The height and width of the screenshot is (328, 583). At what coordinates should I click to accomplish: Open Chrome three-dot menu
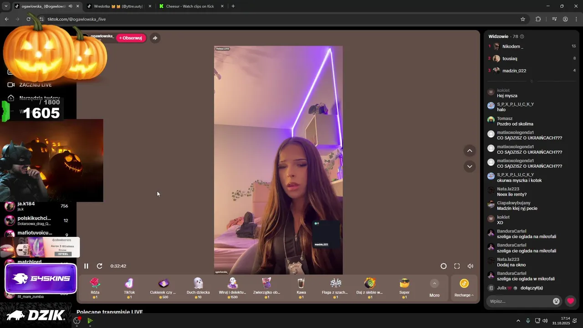tap(575, 19)
